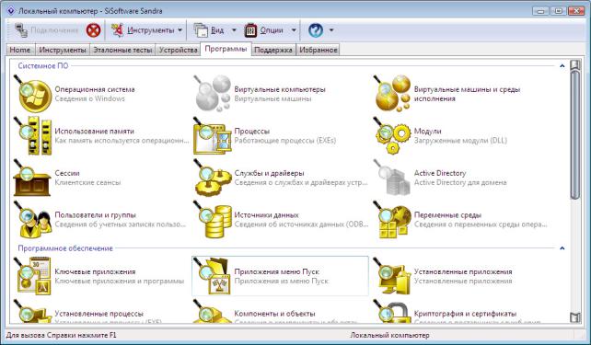
Task: Click the Опции toolbar button
Action: (x=264, y=30)
